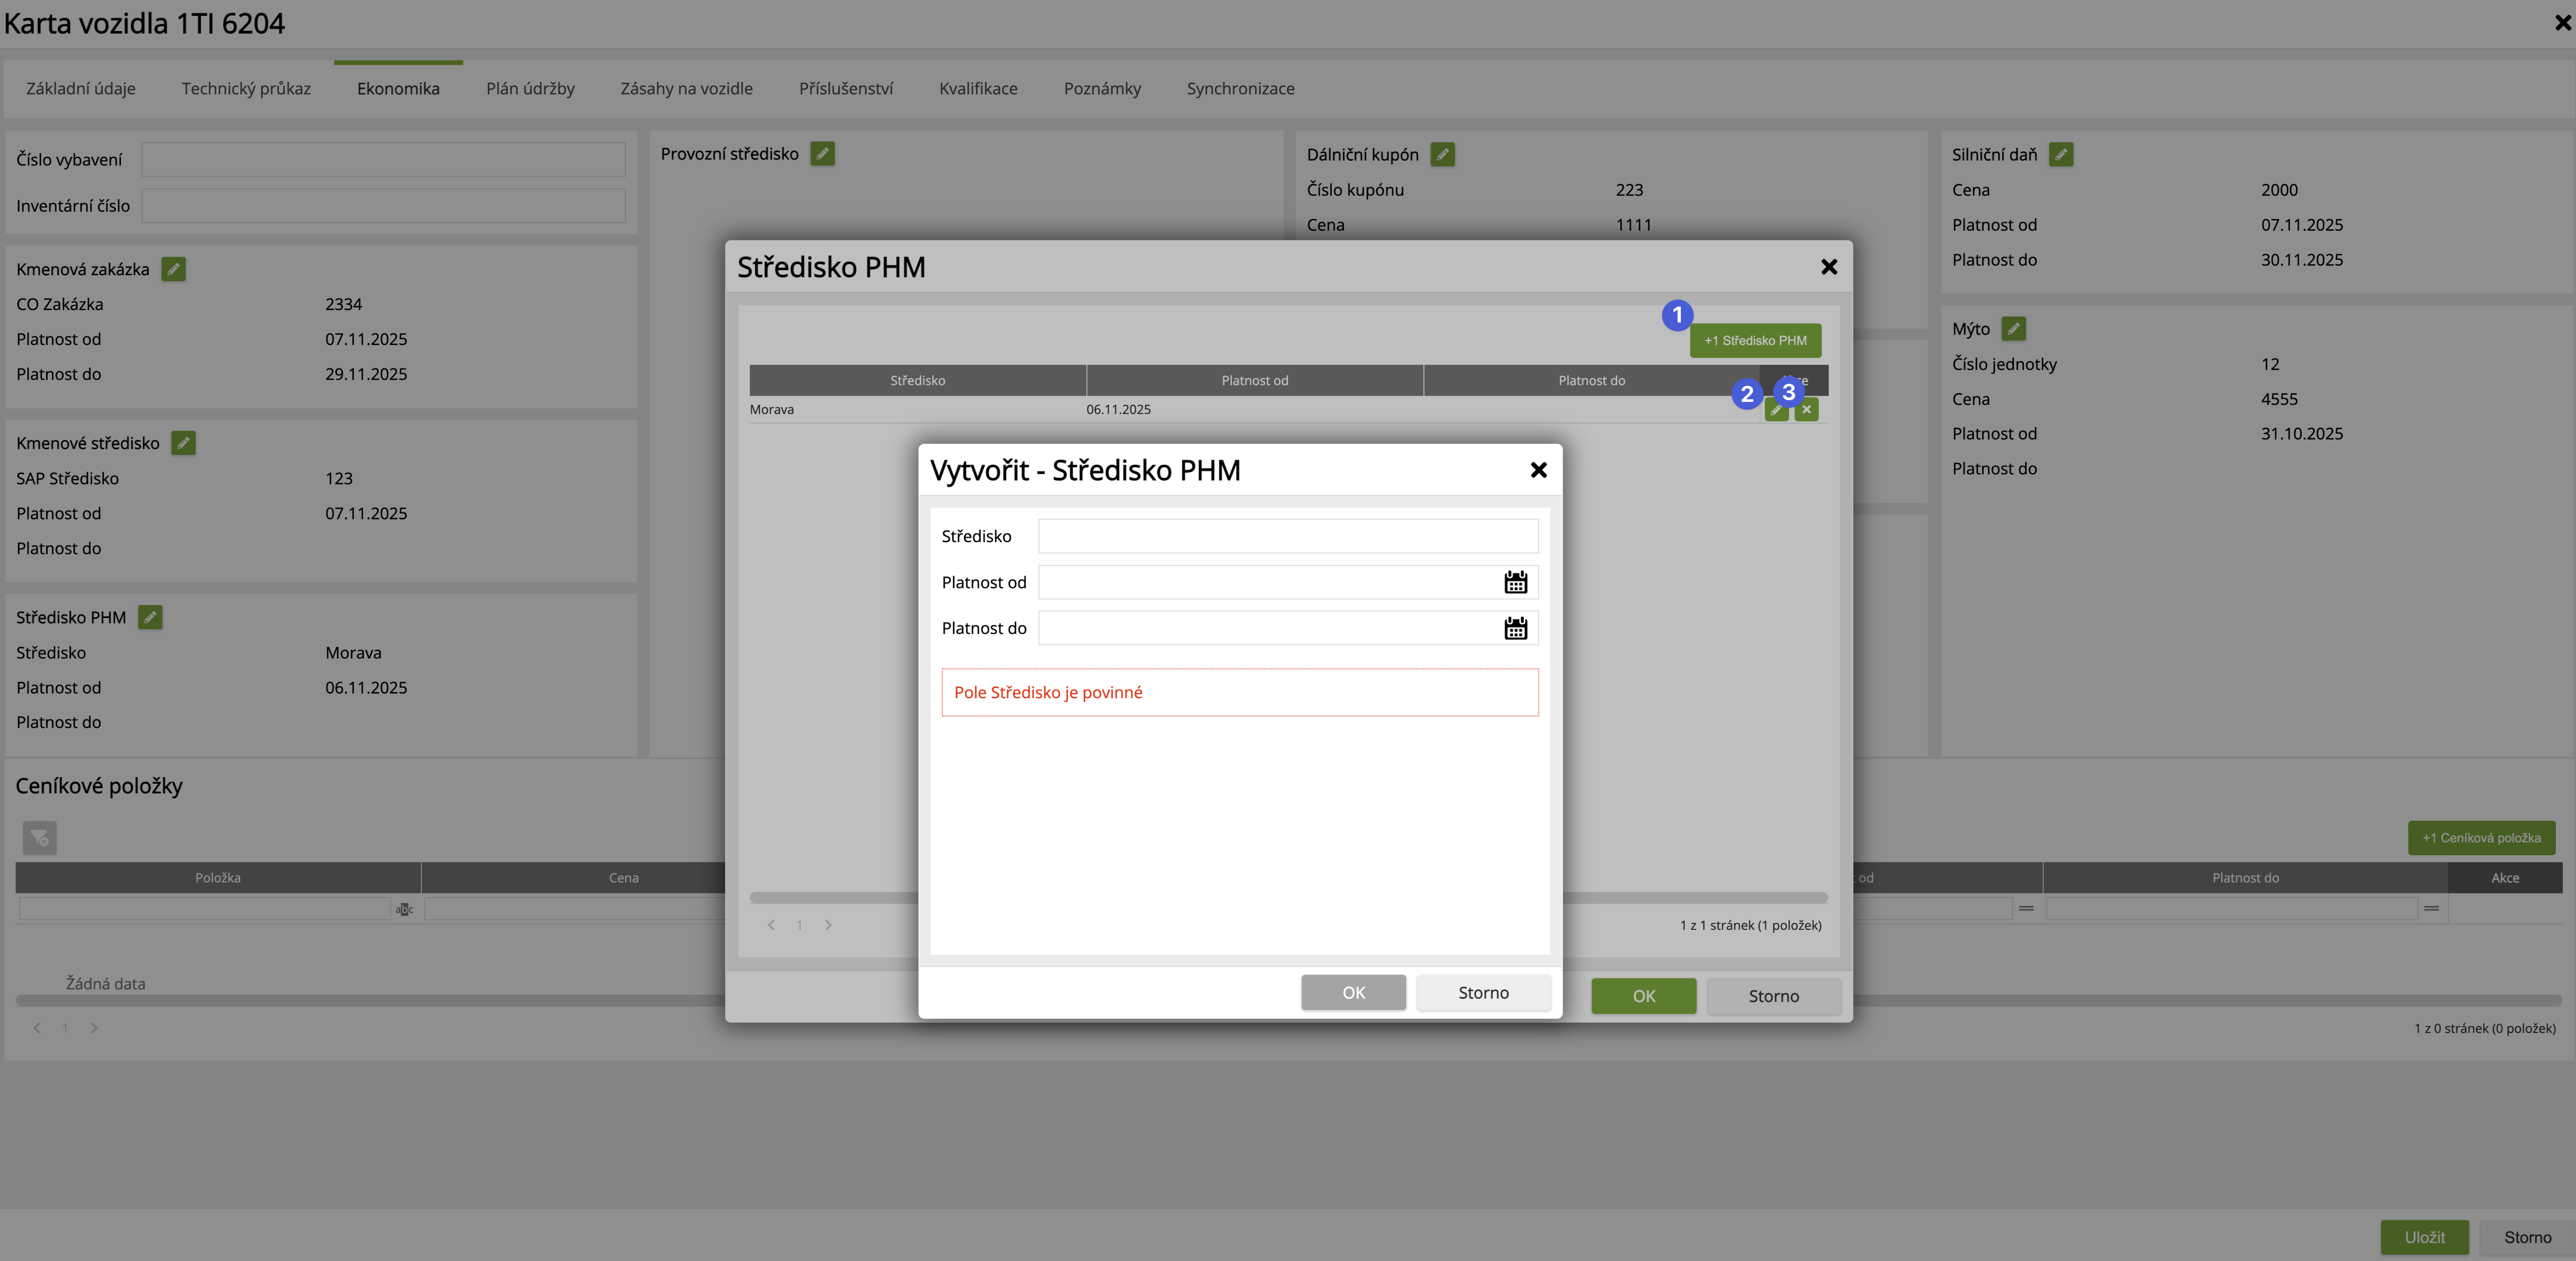Viewport: 2576px width, 1261px height.
Task: Open calendar picker for Platnost do
Action: coord(1515,628)
